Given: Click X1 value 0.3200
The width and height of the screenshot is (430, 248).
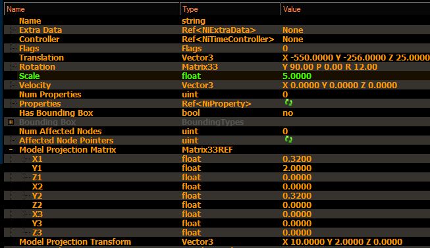Looking at the screenshot, I should [x=297, y=159].
